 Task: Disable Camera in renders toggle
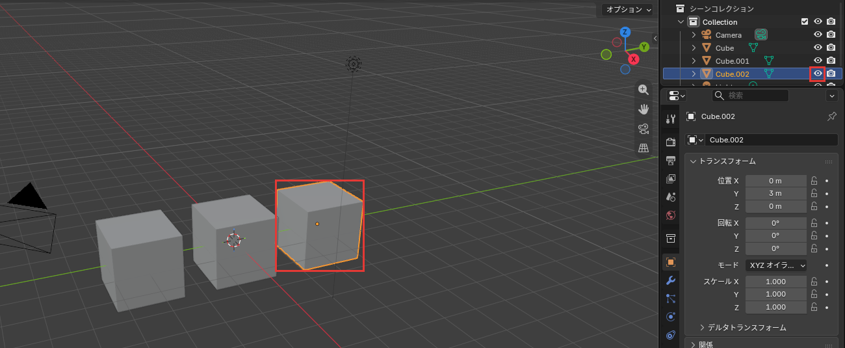(831, 34)
